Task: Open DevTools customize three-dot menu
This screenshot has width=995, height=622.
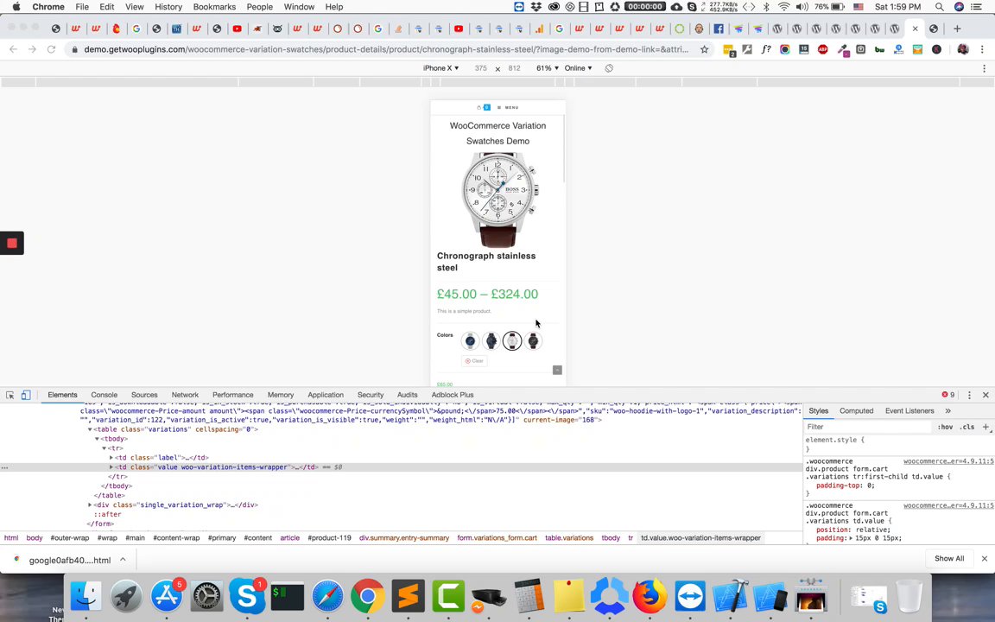Action: (x=970, y=395)
